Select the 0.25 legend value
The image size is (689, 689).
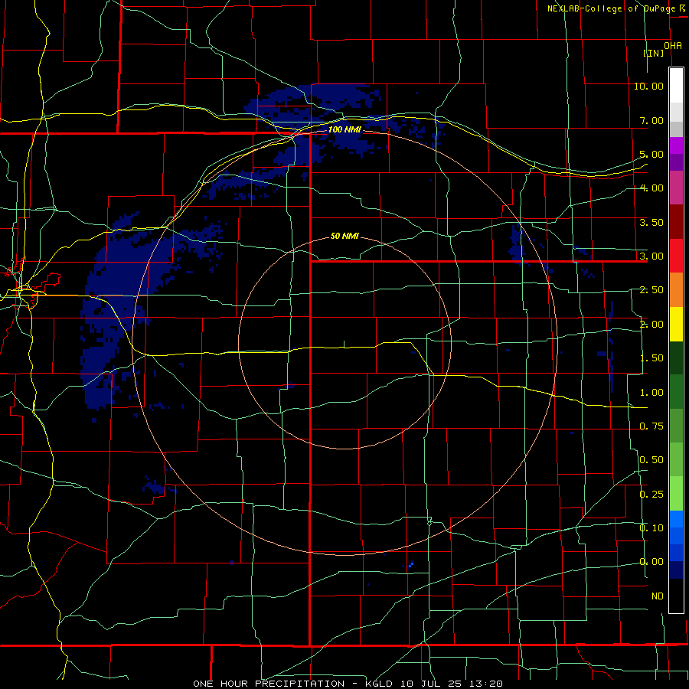651,495
